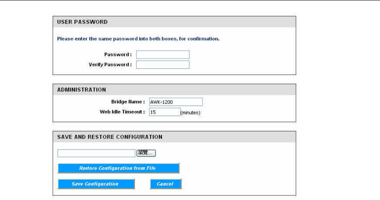Screen dimensions: 380x200
Task: Open the file browse dialog button
Action: point(146,154)
